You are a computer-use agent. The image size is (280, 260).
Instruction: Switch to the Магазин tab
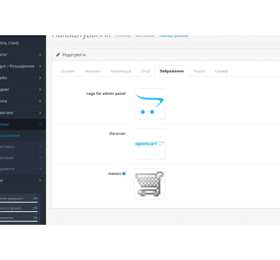point(93,71)
